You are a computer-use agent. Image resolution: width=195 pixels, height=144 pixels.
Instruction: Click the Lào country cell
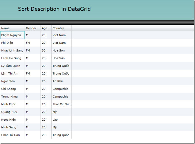[61, 119]
